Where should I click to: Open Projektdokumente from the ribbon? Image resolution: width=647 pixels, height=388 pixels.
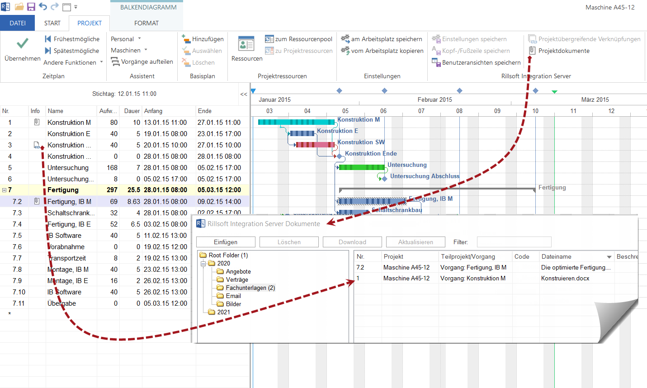559,51
